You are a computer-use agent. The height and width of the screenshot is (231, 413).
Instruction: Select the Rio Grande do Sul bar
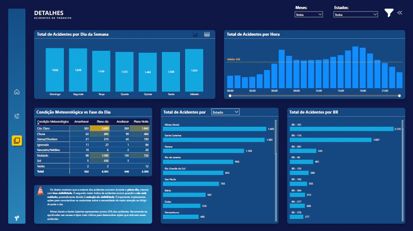coord(193,173)
